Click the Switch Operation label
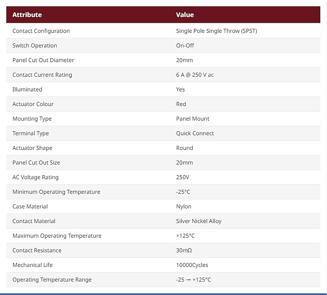327x295 pixels. pyautogui.click(x=35, y=45)
